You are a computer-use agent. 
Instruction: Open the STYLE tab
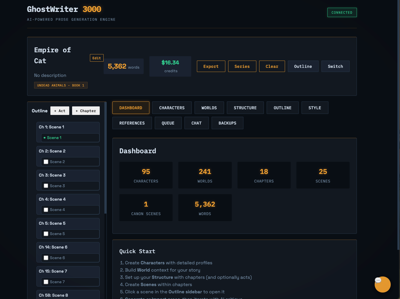coord(315,108)
